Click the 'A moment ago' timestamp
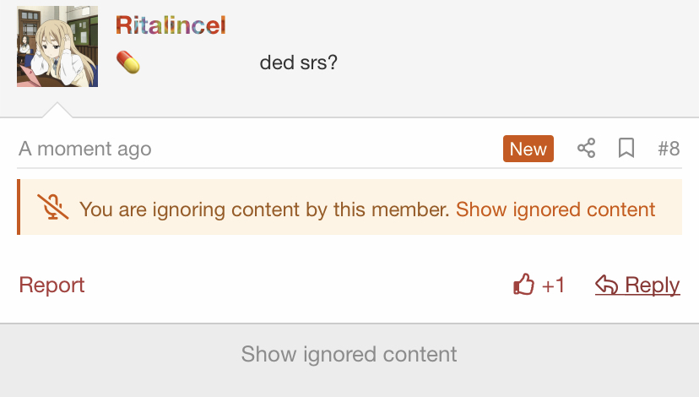This screenshot has height=397, width=699. pyautogui.click(x=85, y=149)
